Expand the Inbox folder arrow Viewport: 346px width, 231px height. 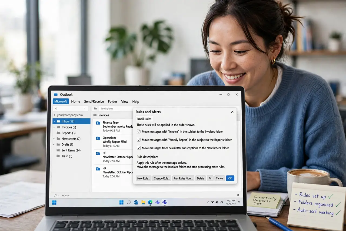(x=54, y=121)
